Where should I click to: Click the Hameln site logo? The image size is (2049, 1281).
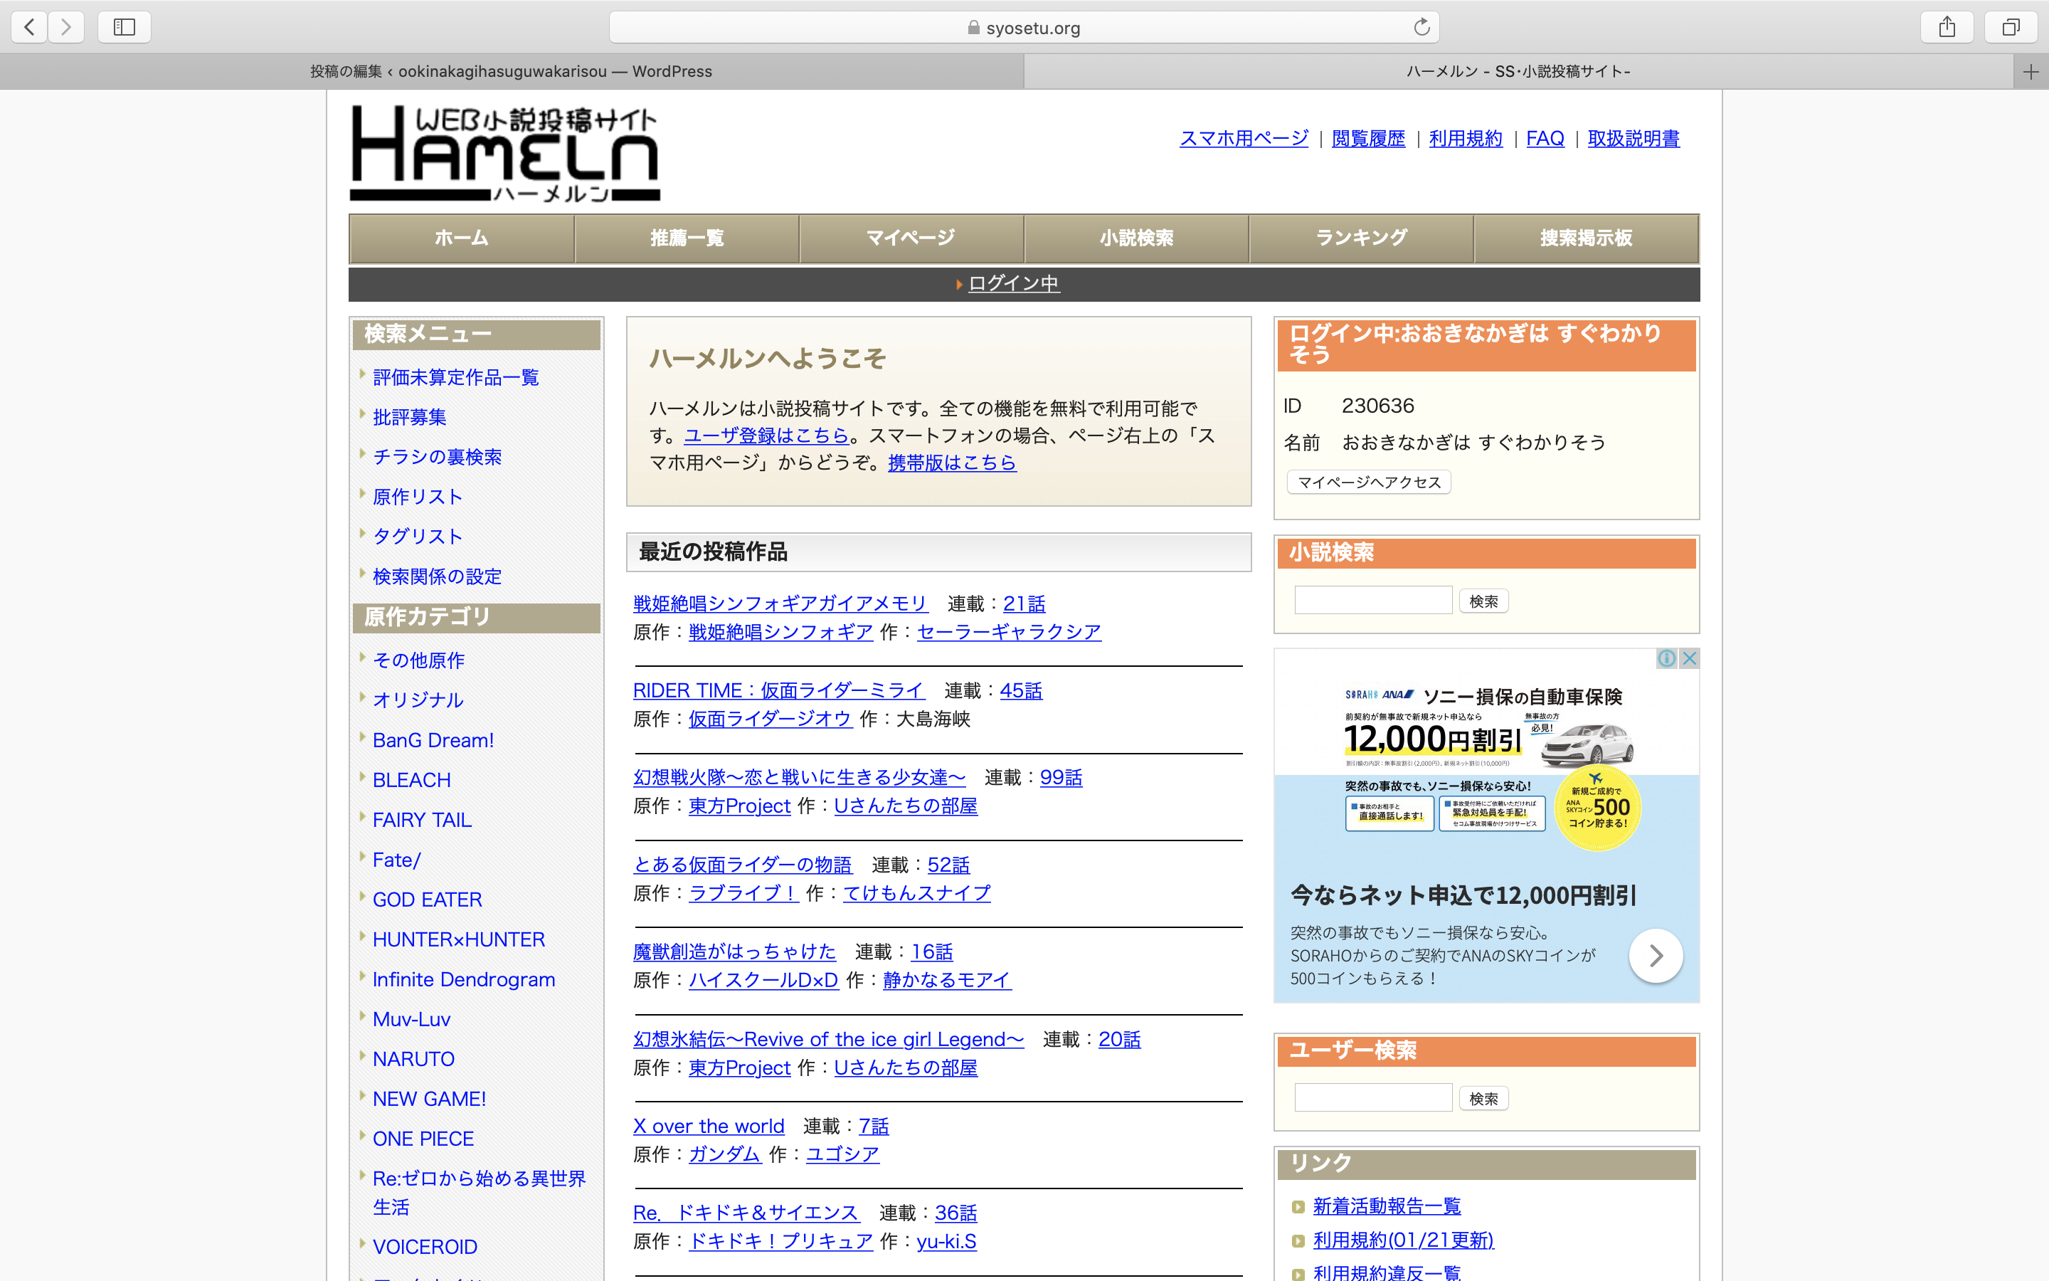(504, 152)
